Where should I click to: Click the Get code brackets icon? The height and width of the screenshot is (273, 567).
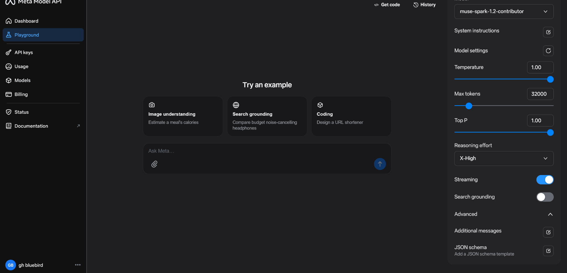coord(376,5)
